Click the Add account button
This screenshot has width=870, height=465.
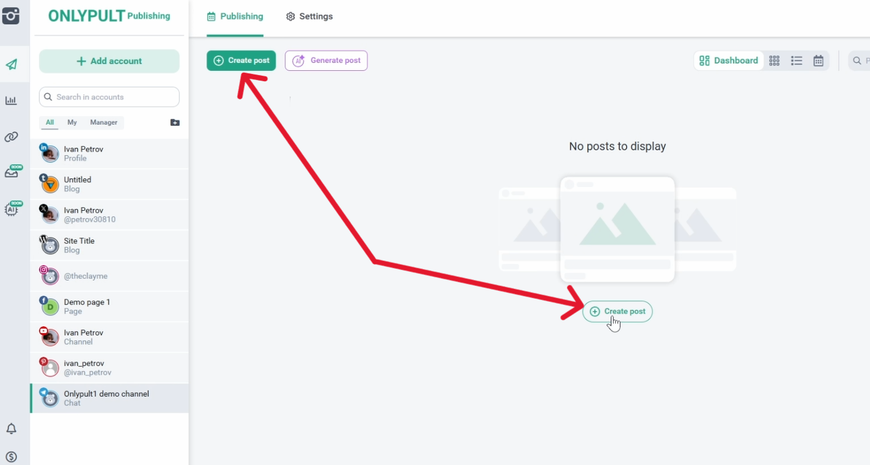click(109, 61)
